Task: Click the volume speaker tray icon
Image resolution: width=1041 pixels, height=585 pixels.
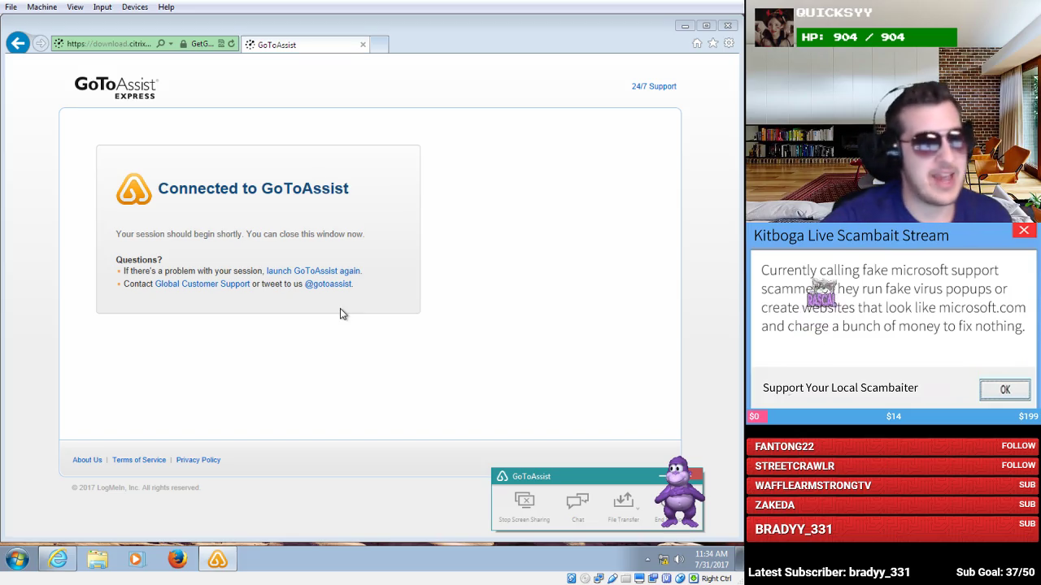Action: tap(679, 559)
